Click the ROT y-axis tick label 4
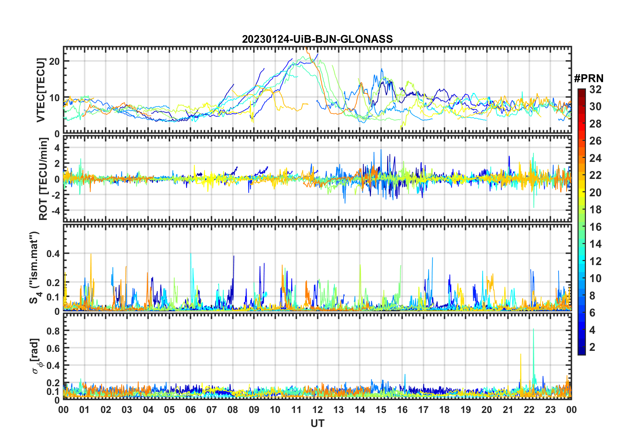This screenshot has width=635, height=444. point(57,147)
